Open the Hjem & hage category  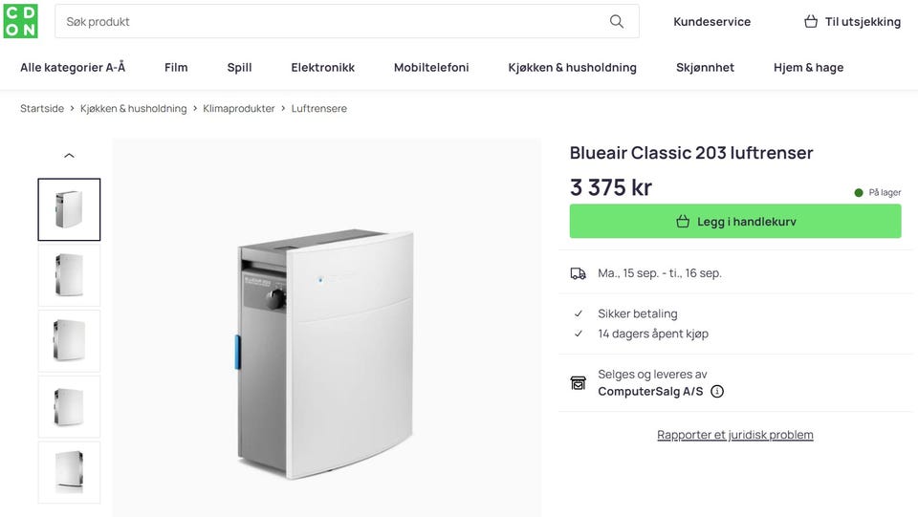point(808,68)
